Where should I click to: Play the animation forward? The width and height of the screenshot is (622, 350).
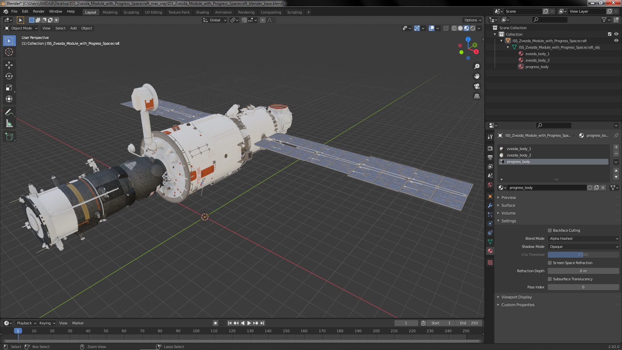click(249, 323)
